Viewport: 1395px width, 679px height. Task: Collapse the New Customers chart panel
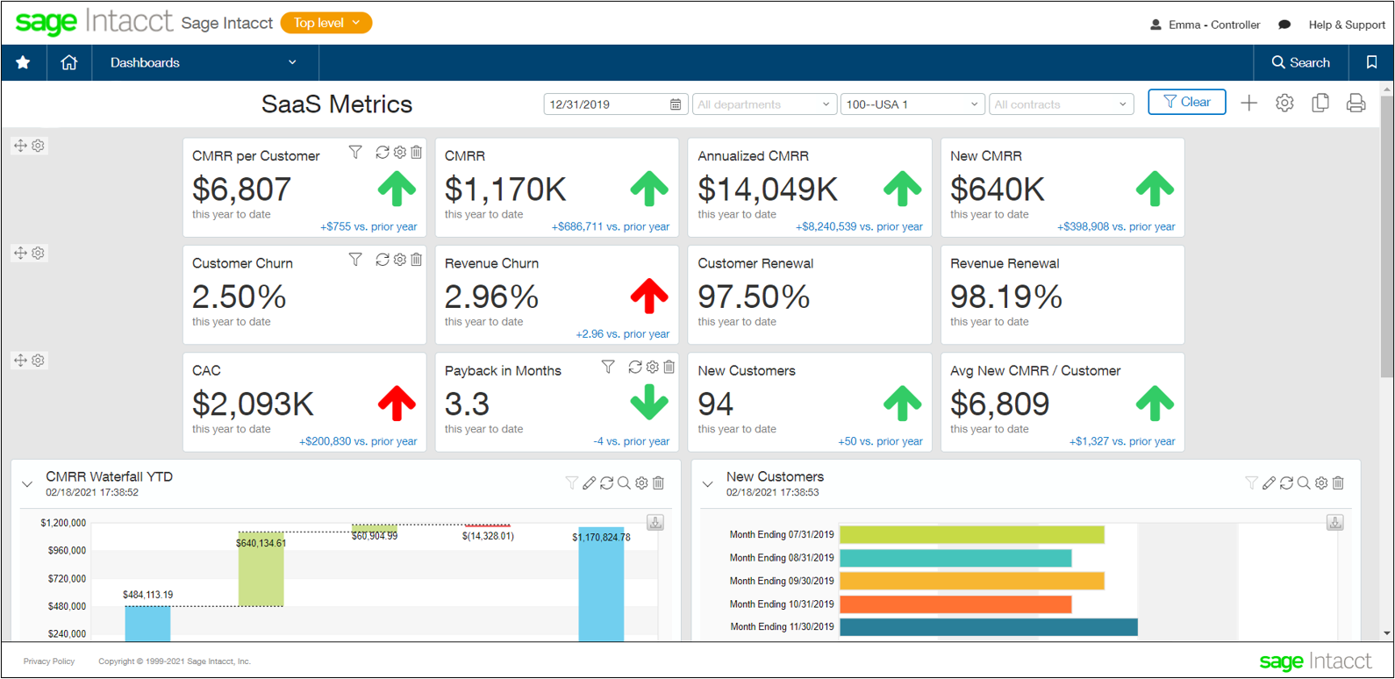tap(708, 483)
